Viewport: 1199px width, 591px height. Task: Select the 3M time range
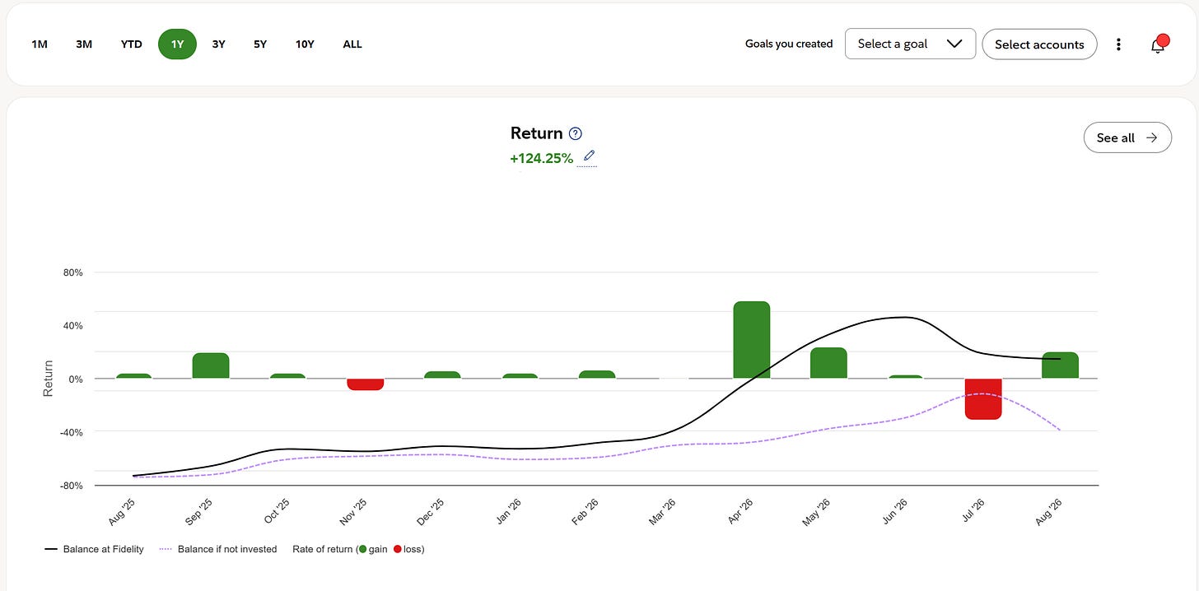[x=84, y=44]
